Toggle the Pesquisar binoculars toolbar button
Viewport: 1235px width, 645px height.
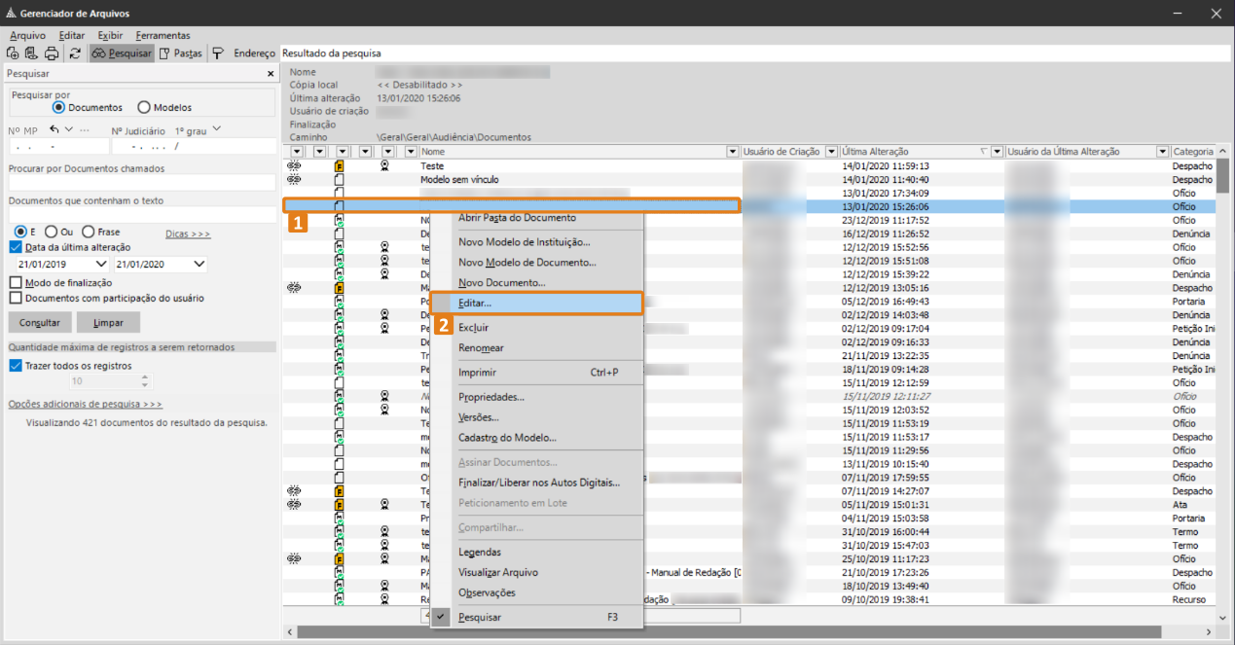(122, 54)
